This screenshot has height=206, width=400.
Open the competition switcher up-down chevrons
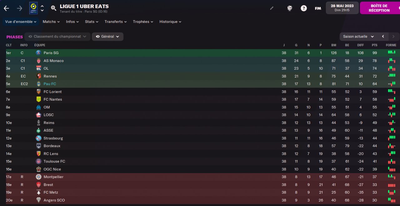pos(42,8)
